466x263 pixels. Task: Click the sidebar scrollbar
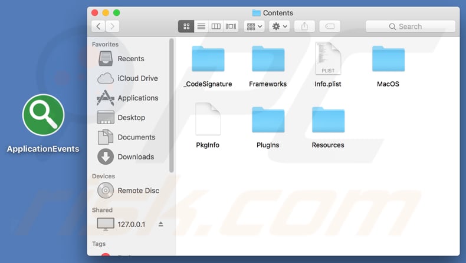coord(172,106)
